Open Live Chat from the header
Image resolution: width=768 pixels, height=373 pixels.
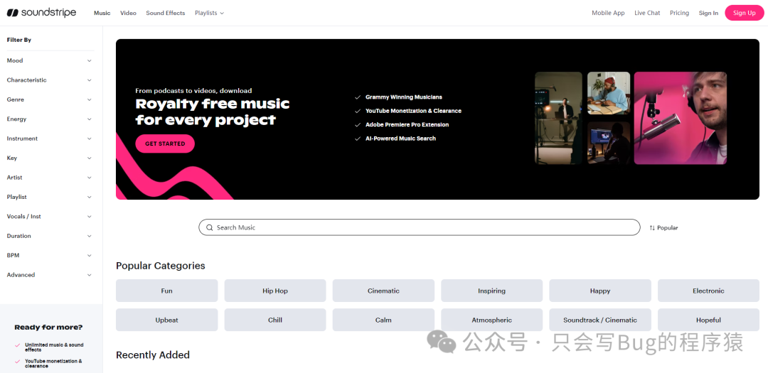647,13
